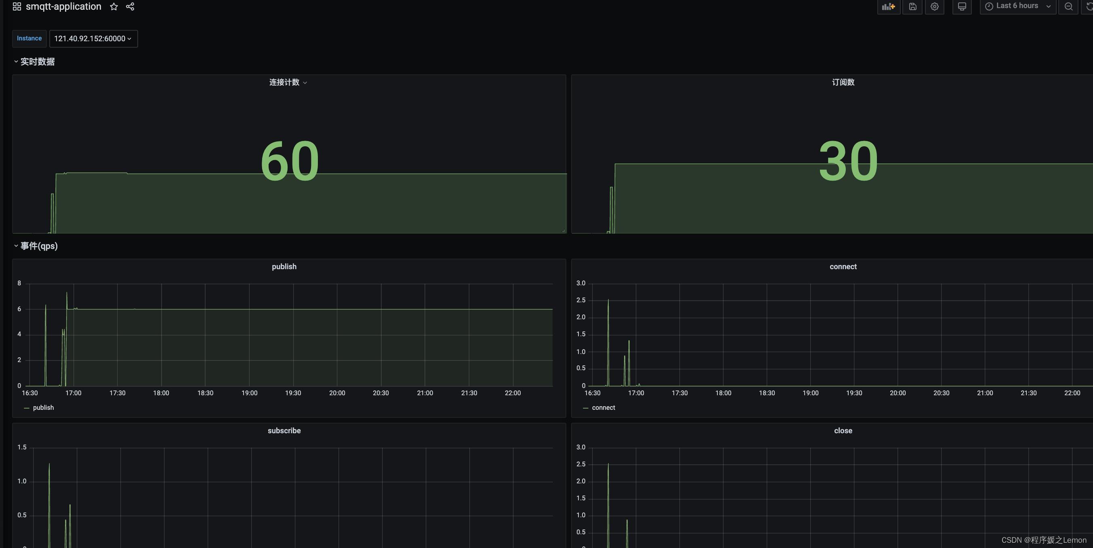This screenshot has height=548, width=1093.
Task: Click the smqtt-application dashboard title
Action: 64,6
